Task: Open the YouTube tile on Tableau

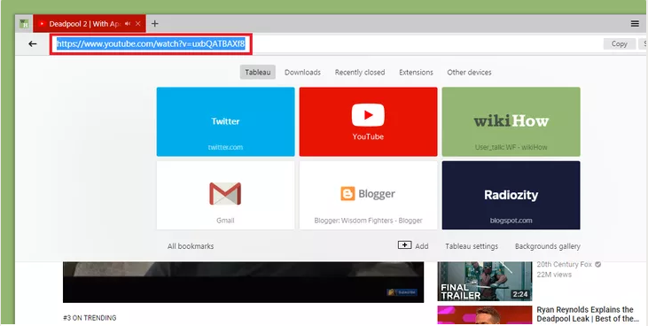Action: (x=368, y=121)
